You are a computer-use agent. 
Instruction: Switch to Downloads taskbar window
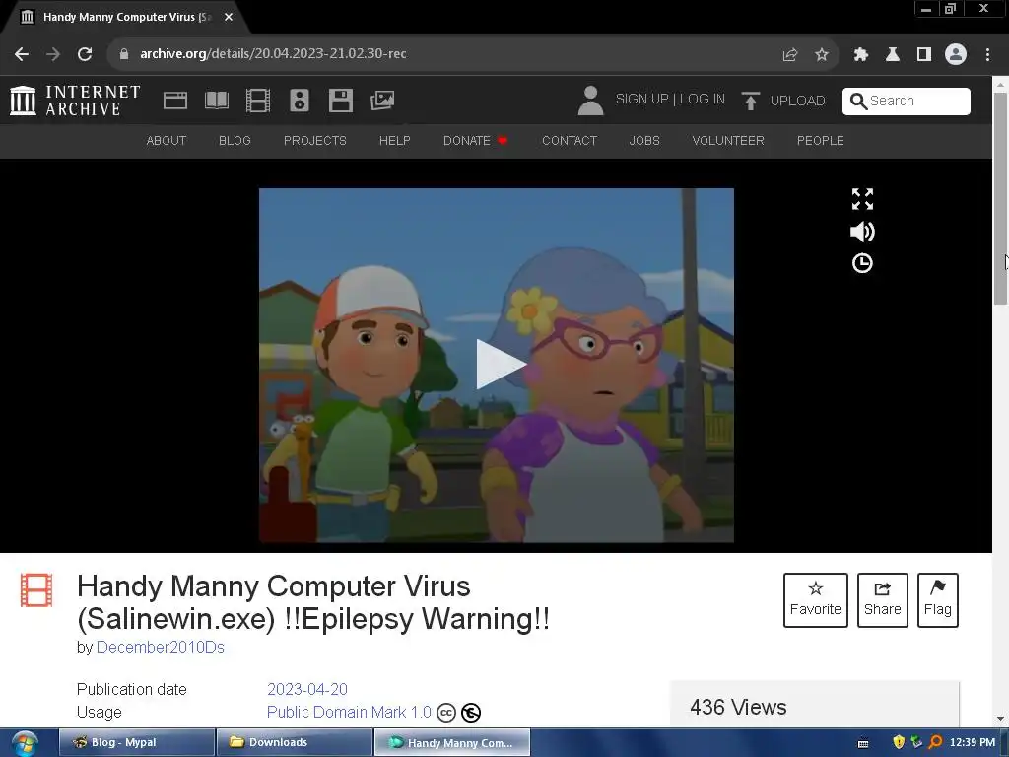(x=295, y=742)
